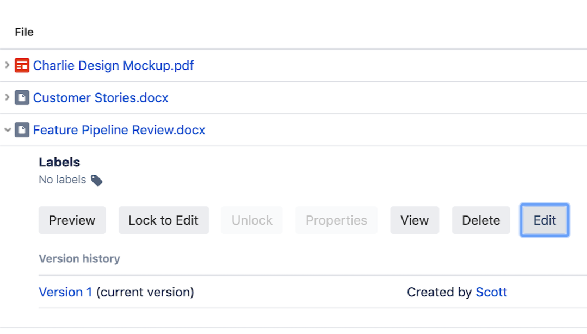Click the document icon beside Feature Pipeline Review
This screenshot has width=587, height=334.
click(22, 130)
